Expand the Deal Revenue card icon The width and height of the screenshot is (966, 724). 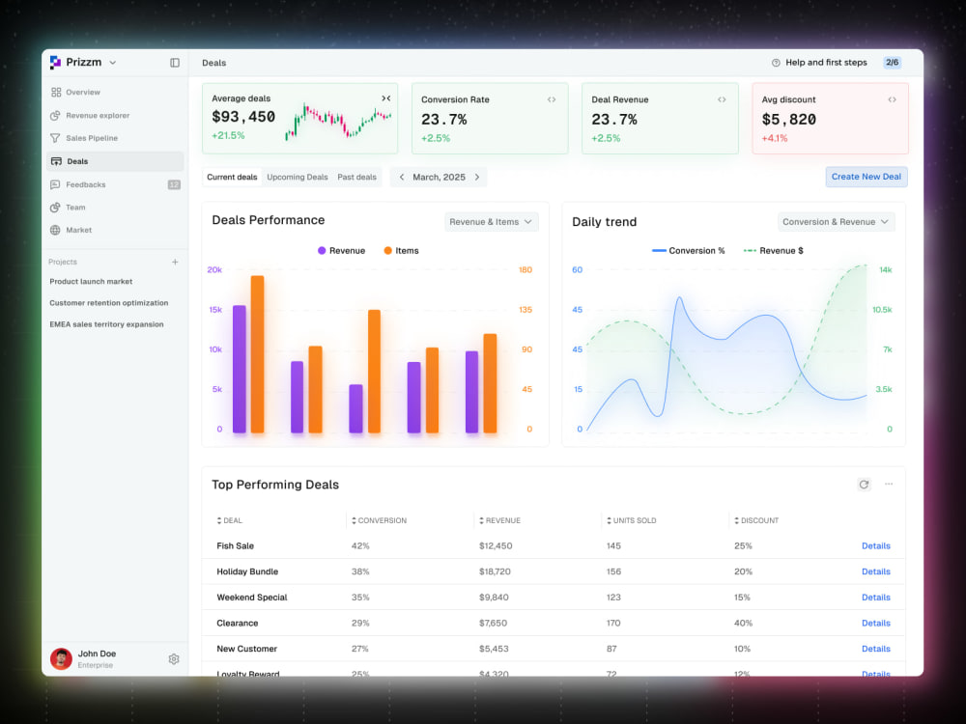point(722,99)
